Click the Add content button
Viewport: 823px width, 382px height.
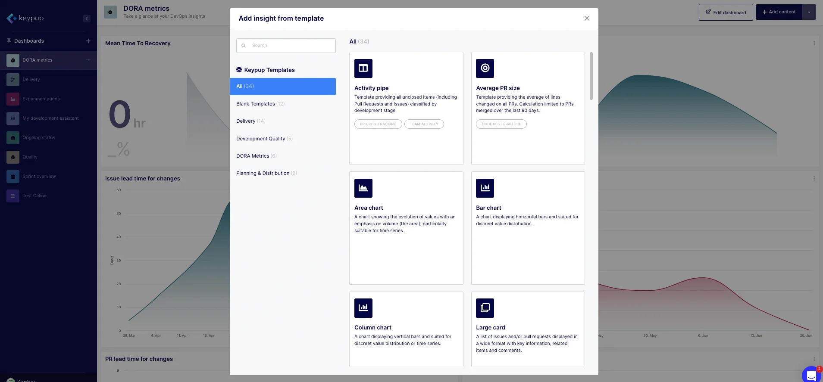[x=779, y=12]
